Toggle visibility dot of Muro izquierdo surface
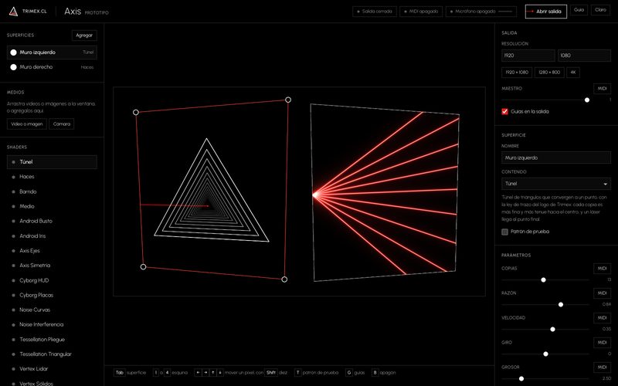 tap(13, 52)
